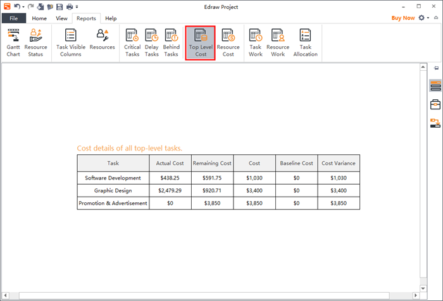This screenshot has width=443, height=301.
Task: Open the Resources report
Action: tap(103, 40)
